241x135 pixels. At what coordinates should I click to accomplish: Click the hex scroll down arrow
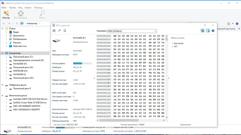point(167,117)
